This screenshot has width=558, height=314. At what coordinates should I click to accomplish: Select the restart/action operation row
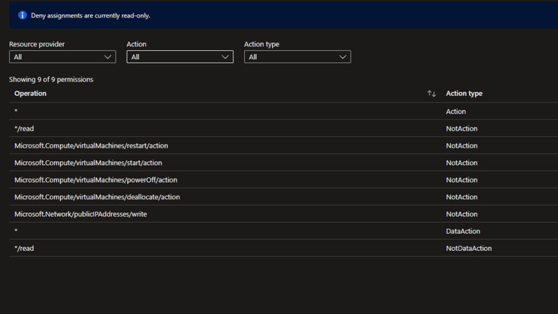[283, 146]
